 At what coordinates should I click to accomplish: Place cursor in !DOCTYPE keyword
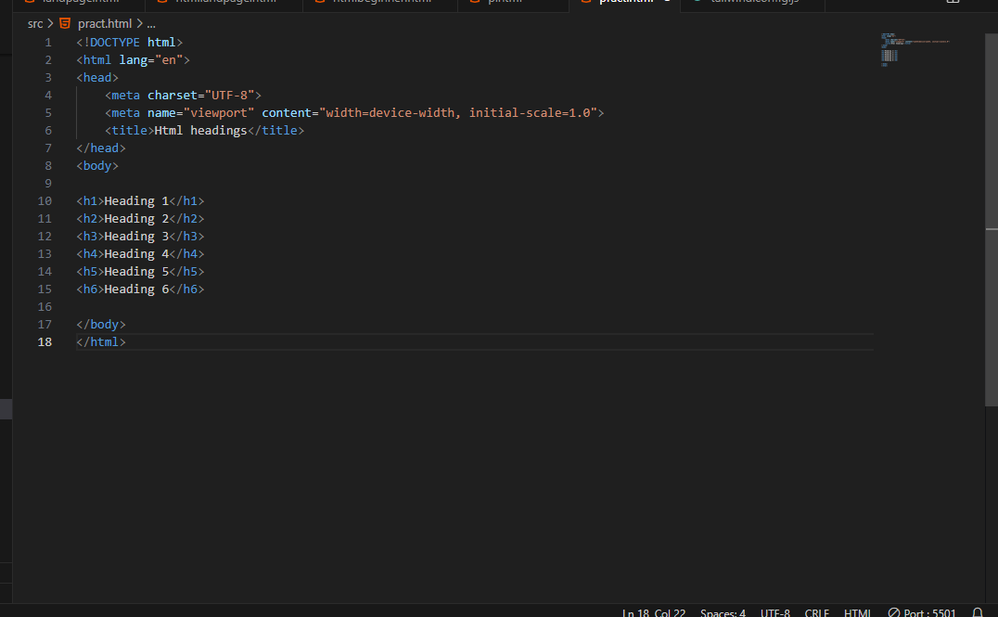[111, 42]
